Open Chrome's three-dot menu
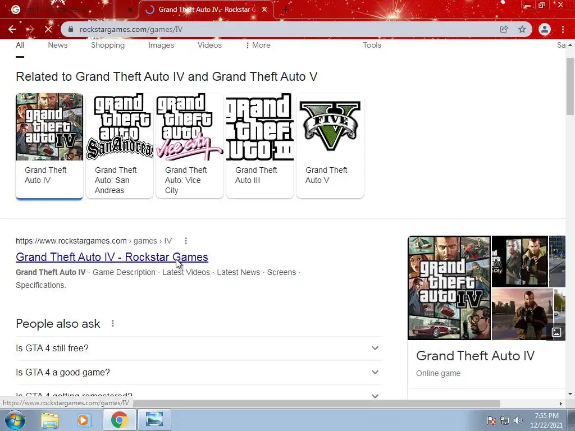Viewport: 575px width, 431px height. point(563,29)
